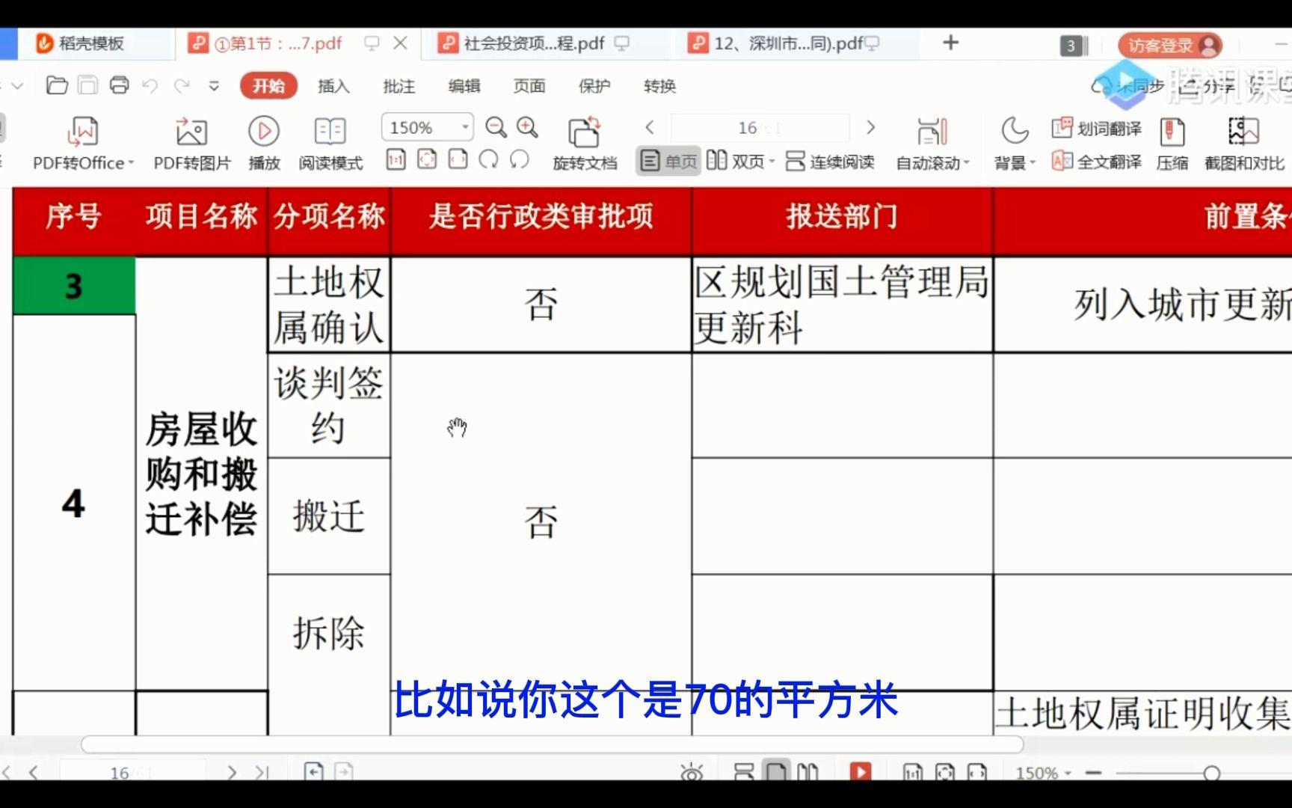Go to previous page in ribbon

point(650,127)
